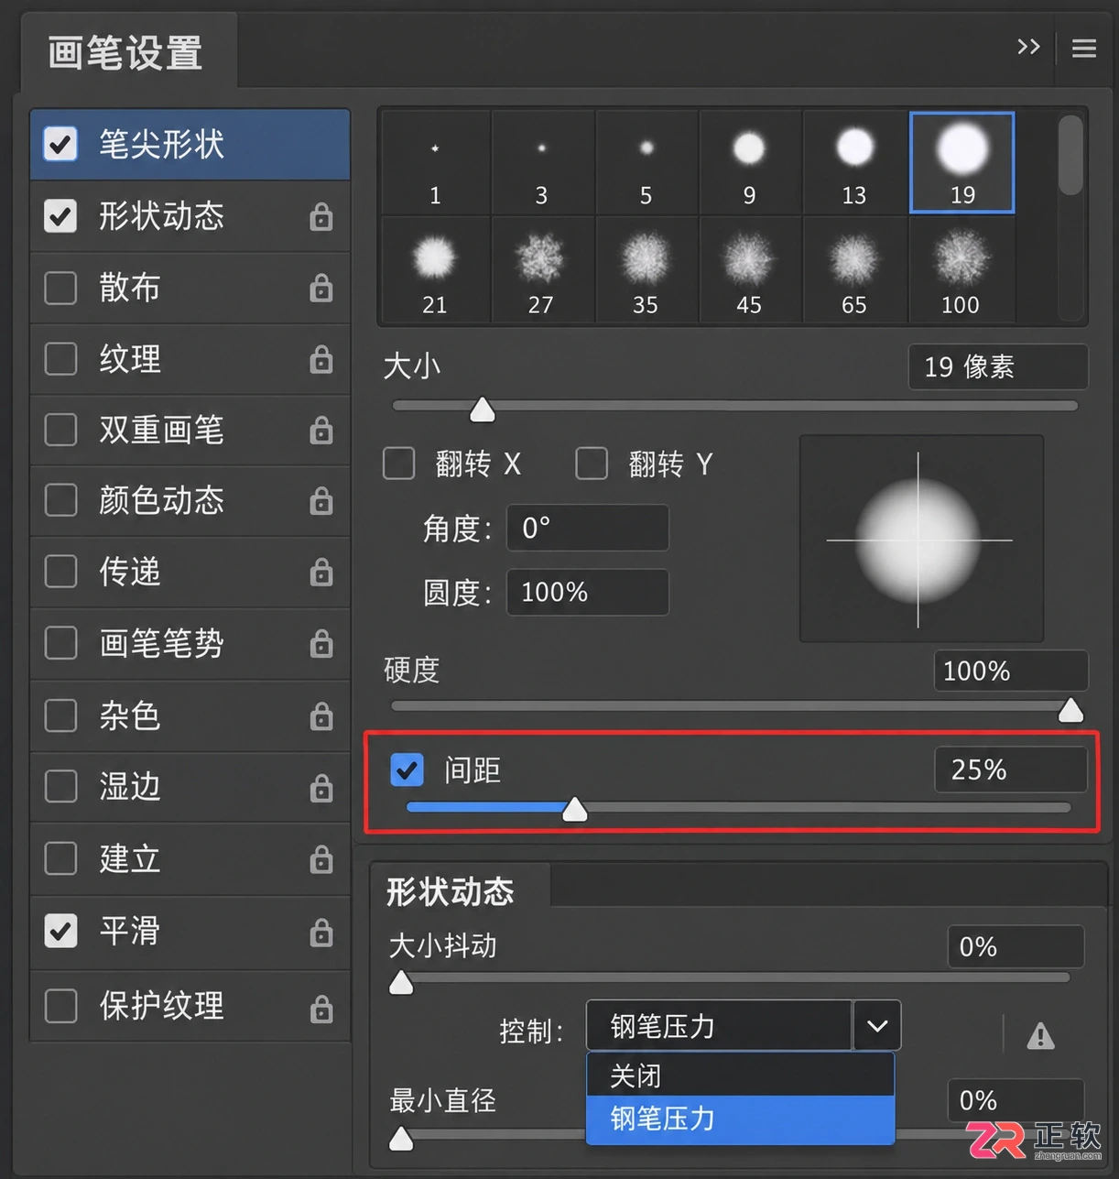Select the size 35 brush tip
Screen dimensions: 1119x1179
pos(646,270)
